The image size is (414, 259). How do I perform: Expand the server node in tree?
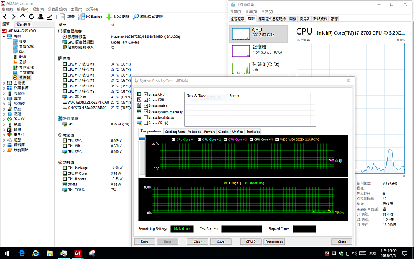point(4,93)
